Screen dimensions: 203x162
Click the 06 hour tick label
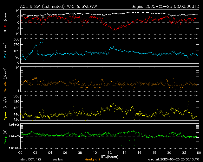[x=65, y=153]
